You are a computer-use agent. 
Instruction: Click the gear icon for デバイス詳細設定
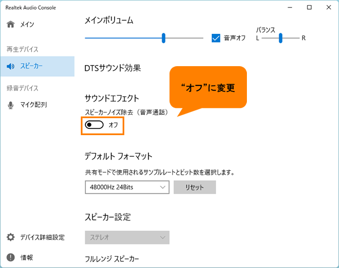11,237
